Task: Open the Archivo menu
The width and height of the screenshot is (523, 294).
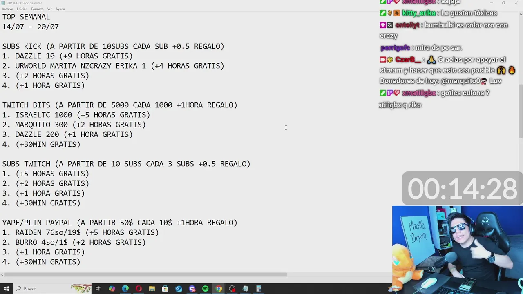Action: 7,9
